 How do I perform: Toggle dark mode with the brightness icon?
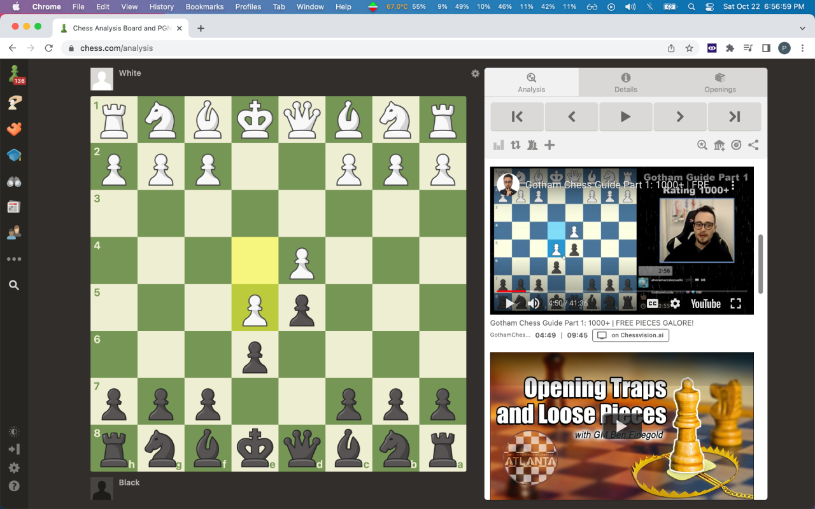[14, 431]
